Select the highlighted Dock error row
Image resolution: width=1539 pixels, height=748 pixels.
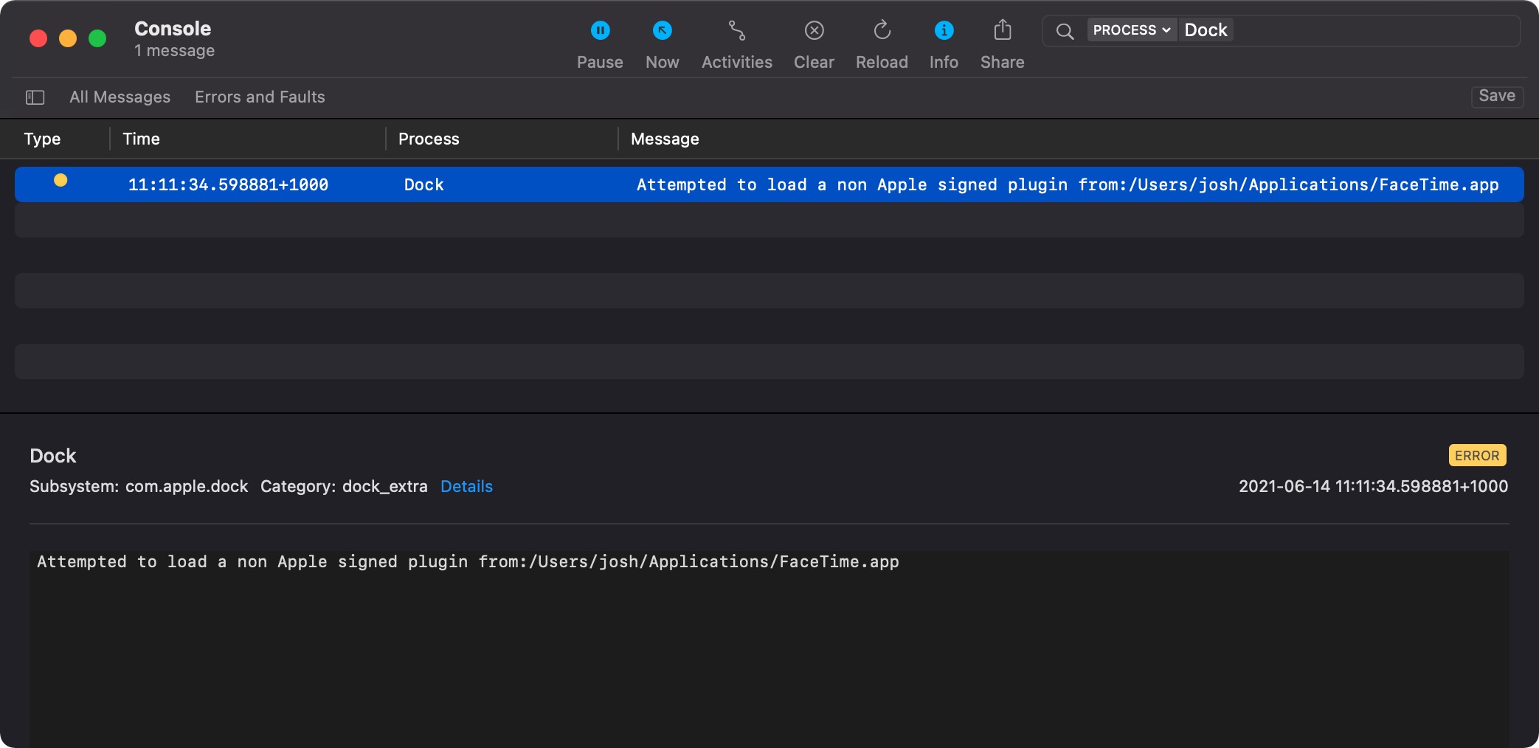pyautogui.click(x=738, y=184)
